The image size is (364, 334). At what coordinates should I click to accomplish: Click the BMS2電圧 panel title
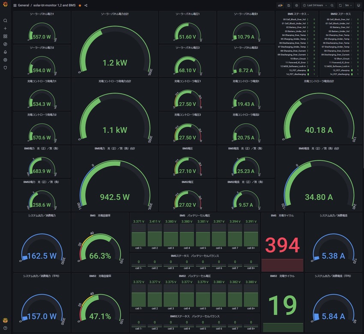pyautogui.click(x=187, y=182)
